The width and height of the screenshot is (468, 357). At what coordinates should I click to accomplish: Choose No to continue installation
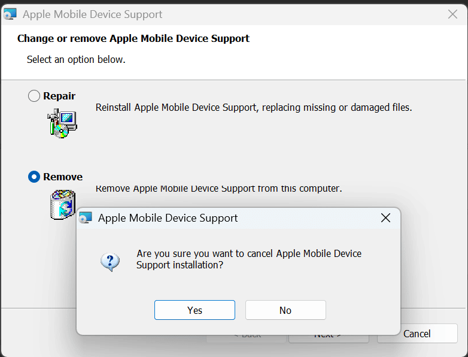(x=285, y=310)
